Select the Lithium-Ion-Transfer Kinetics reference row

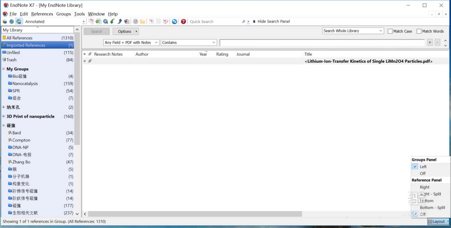265,61
